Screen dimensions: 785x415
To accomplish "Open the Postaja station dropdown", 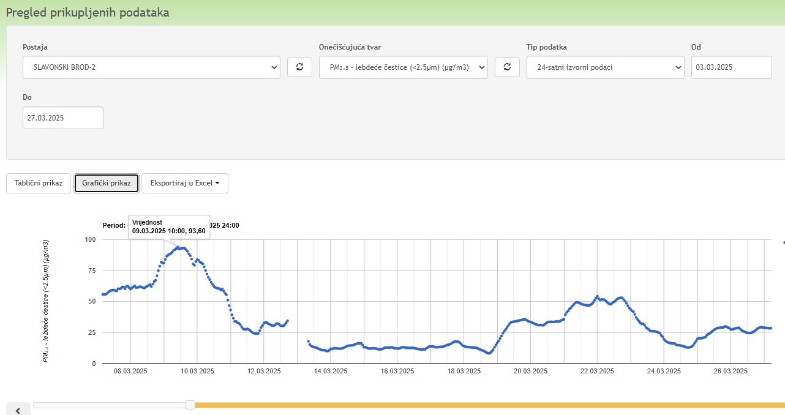I will tap(151, 67).
